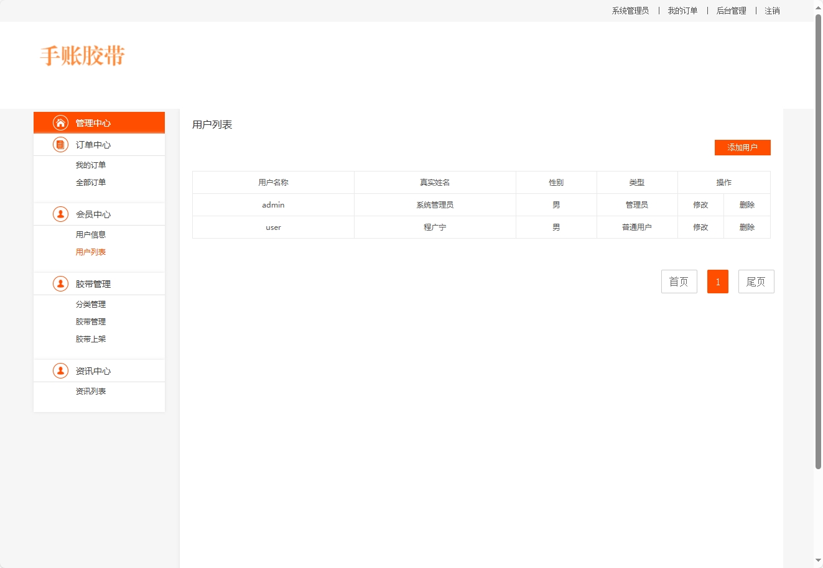Open 分类管理 in the sidebar
The width and height of the screenshot is (823, 568).
[x=91, y=304]
